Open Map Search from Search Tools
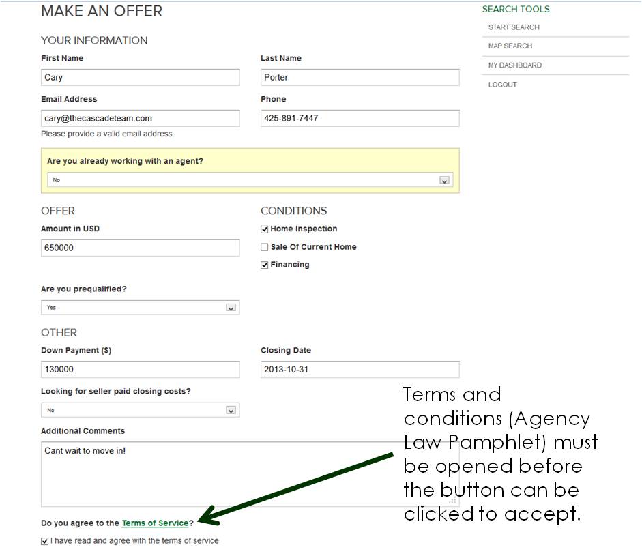Screen dimensions: 642x556 pyautogui.click(x=510, y=46)
